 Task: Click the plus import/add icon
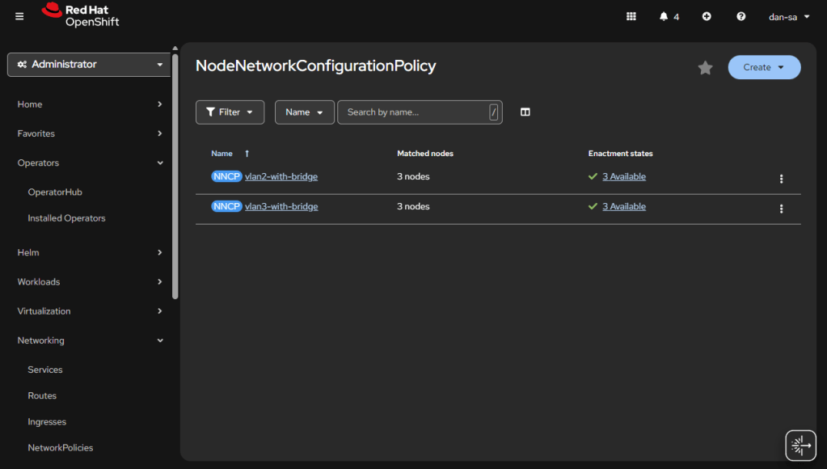click(707, 16)
